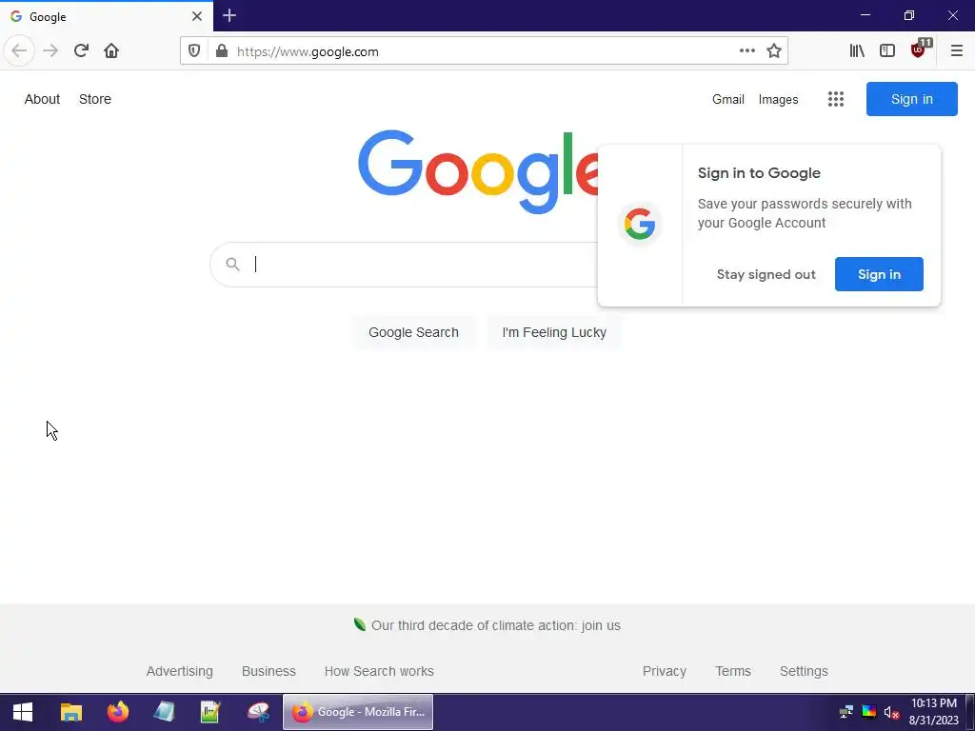Open the Library bookshelf icon
This screenshot has width=975, height=731.
tap(857, 51)
